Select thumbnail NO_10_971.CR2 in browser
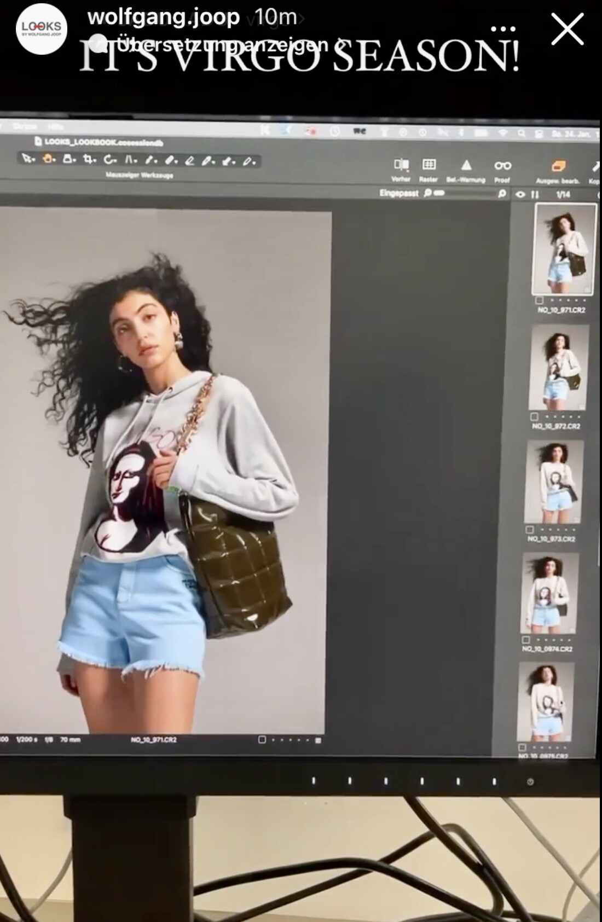Image resolution: width=602 pixels, height=922 pixels. tap(564, 249)
